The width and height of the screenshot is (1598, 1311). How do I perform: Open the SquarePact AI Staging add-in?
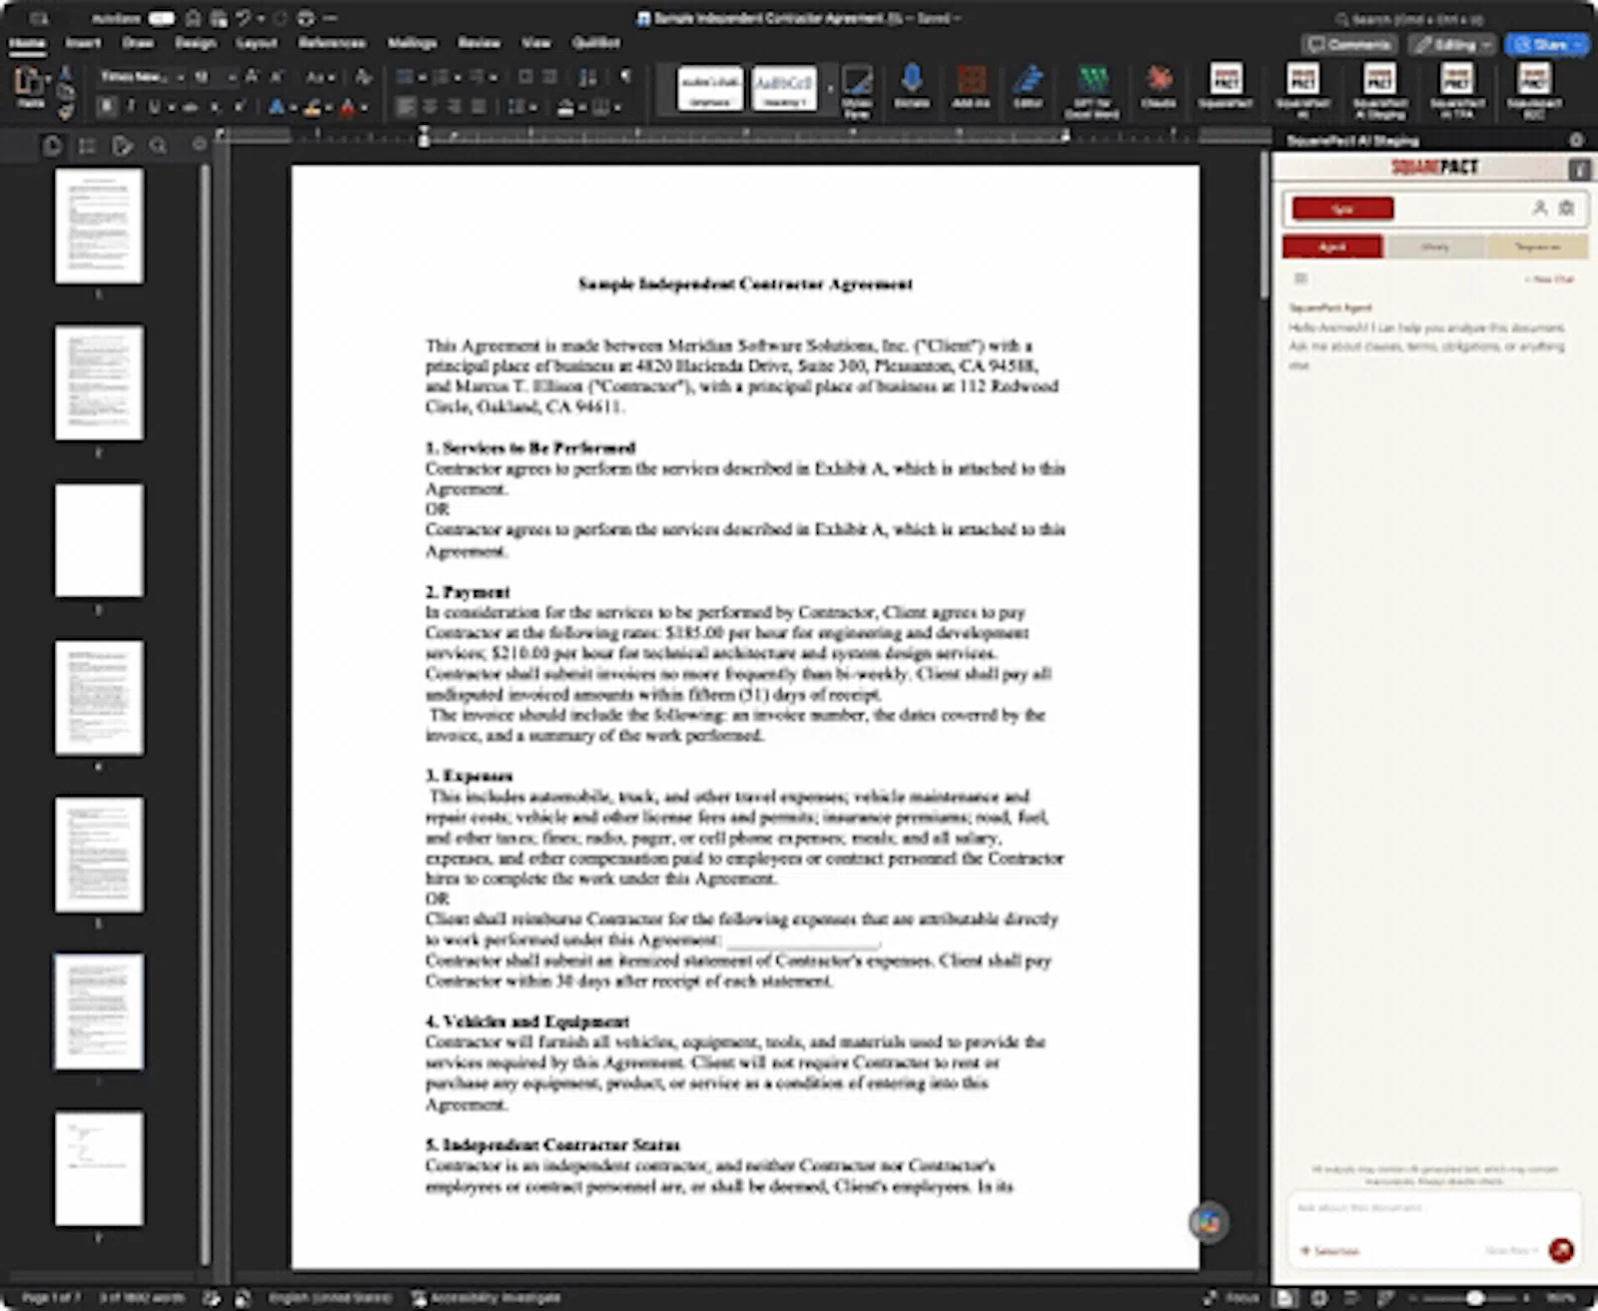point(1379,91)
